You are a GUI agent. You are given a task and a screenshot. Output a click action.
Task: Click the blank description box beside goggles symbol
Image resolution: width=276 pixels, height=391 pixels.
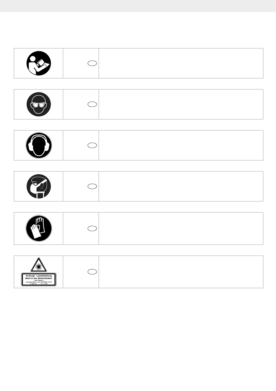pyautogui.click(x=181, y=104)
